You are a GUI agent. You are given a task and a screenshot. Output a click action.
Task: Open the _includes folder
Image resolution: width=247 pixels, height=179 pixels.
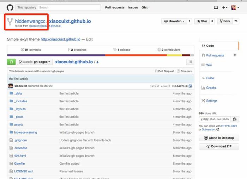pos(20,101)
